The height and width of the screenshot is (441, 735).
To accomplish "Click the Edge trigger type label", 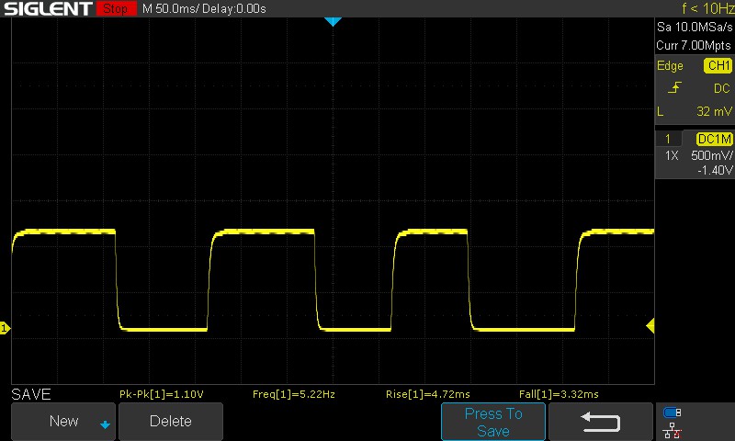I will (x=670, y=66).
